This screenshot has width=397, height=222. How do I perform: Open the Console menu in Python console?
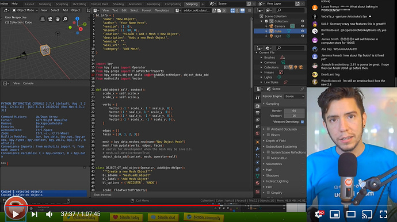(x=28, y=83)
